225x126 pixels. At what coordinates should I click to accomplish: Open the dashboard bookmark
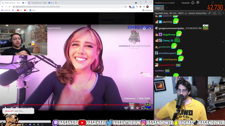click(6, 10)
